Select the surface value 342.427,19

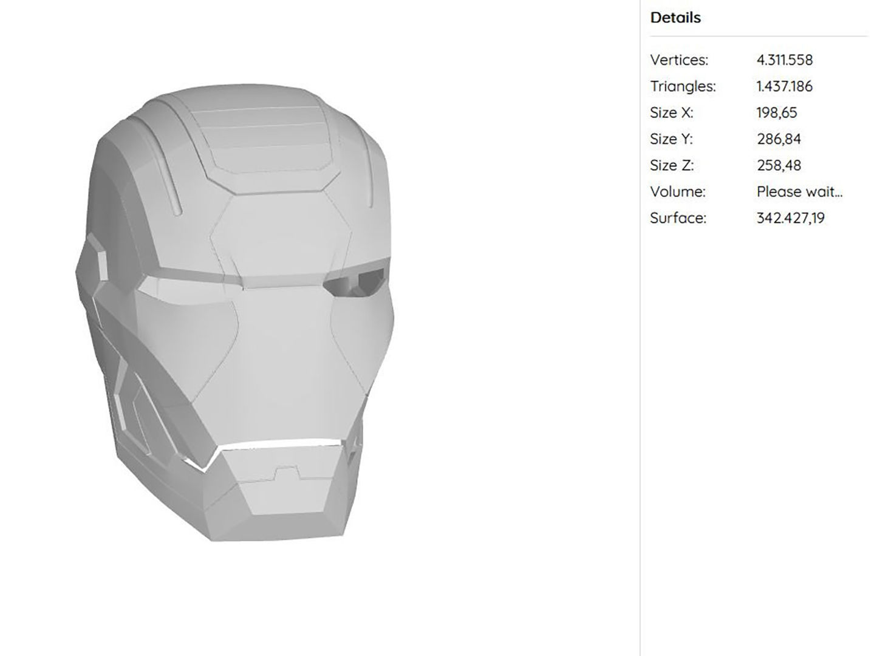pos(791,218)
